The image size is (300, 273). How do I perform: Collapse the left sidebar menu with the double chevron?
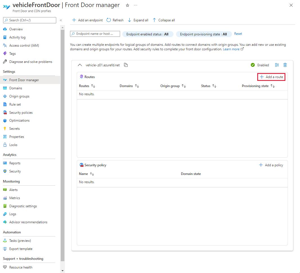[x=61, y=20]
